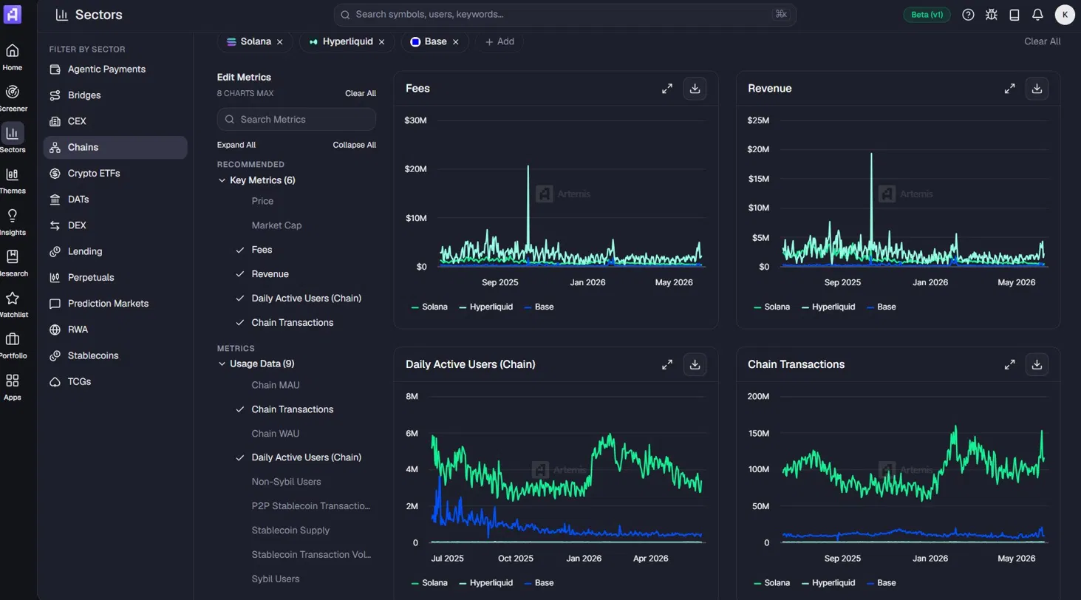Click Collapse All metrics
Viewport: 1081px width, 600px height.
pos(355,145)
